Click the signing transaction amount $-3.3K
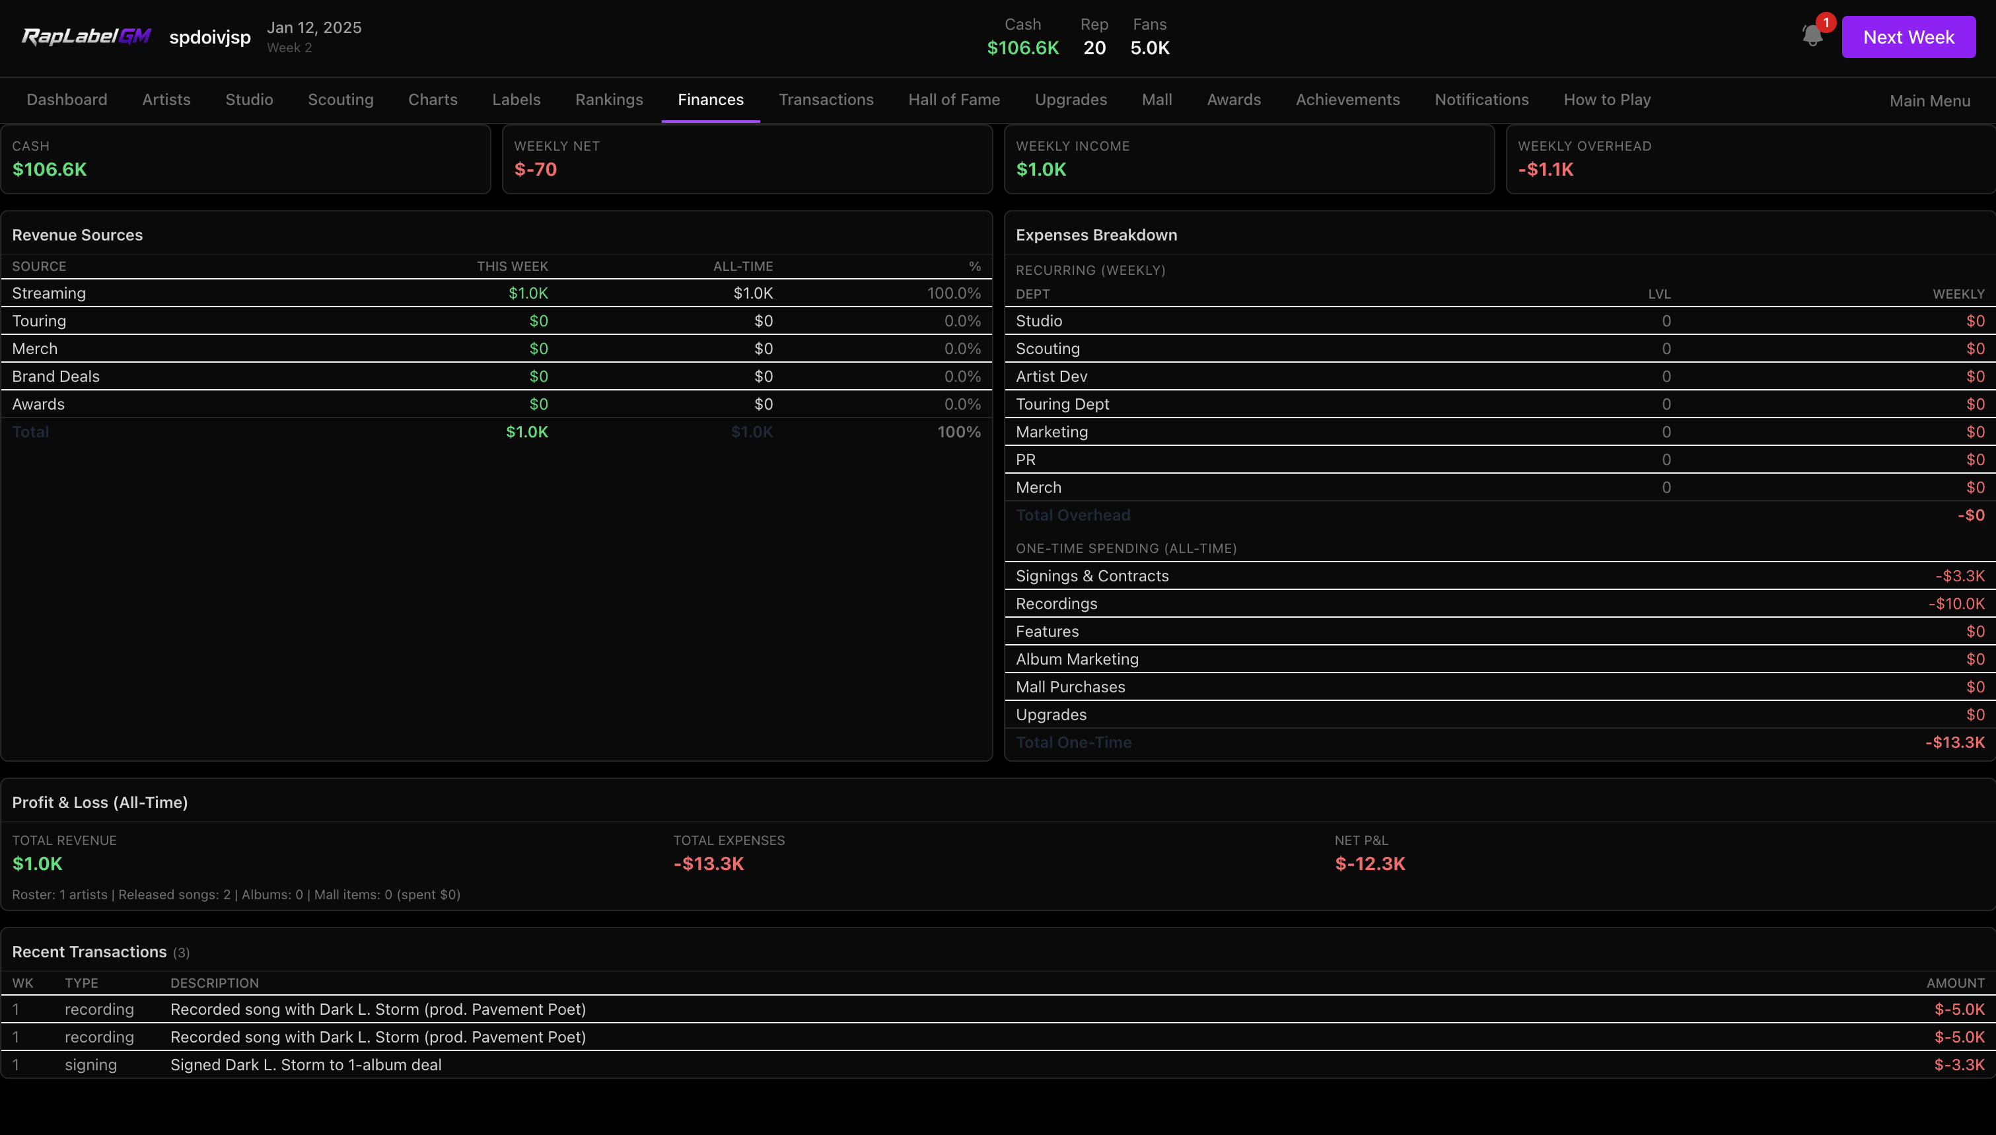Viewport: 1996px width, 1135px height. click(1960, 1065)
